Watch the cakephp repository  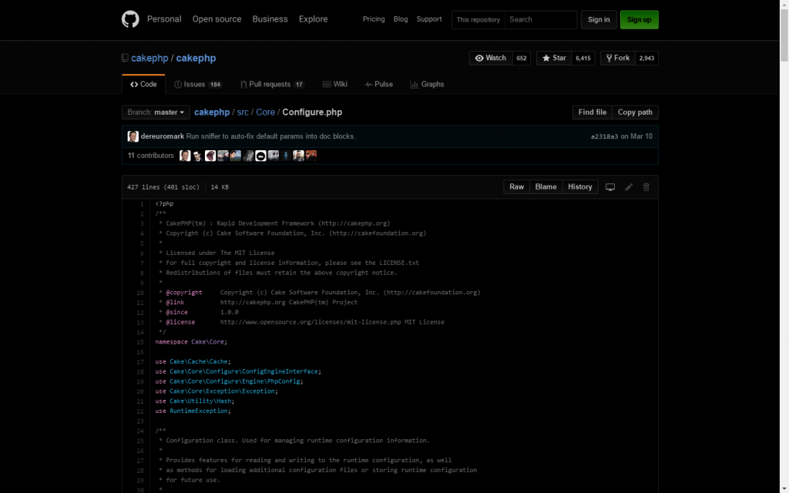point(491,58)
